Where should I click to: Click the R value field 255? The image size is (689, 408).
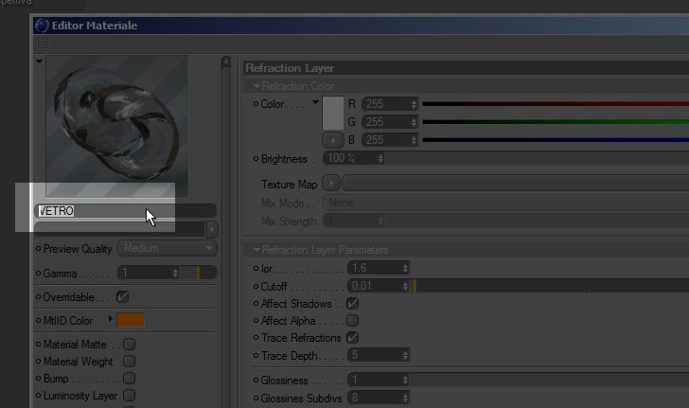coord(386,104)
